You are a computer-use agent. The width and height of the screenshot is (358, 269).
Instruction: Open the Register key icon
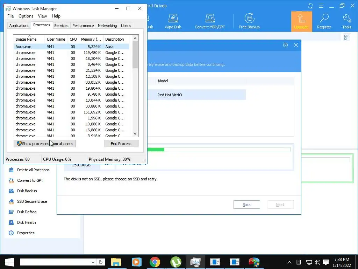click(x=324, y=21)
